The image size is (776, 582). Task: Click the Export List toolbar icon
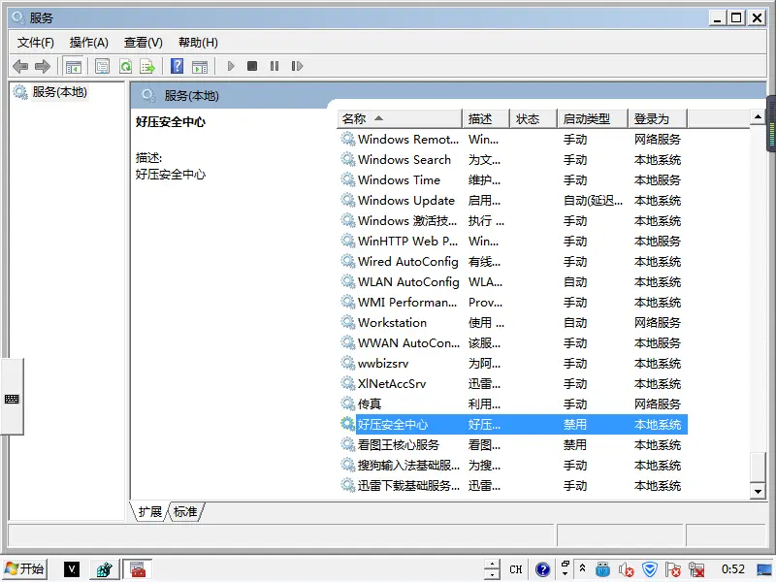point(147,66)
